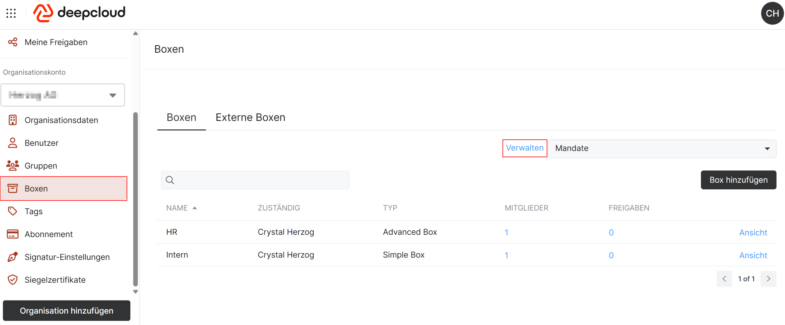Click the Benutzer person icon
Screen dimensions: 785x325
tap(13, 143)
